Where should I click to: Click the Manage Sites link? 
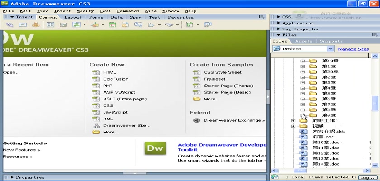coord(354,49)
